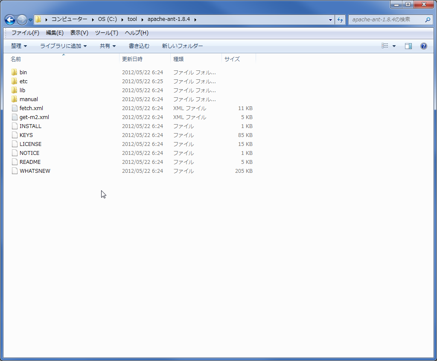Select the NOTICE file icon
Screen dimensions: 437x361
pos(15,153)
